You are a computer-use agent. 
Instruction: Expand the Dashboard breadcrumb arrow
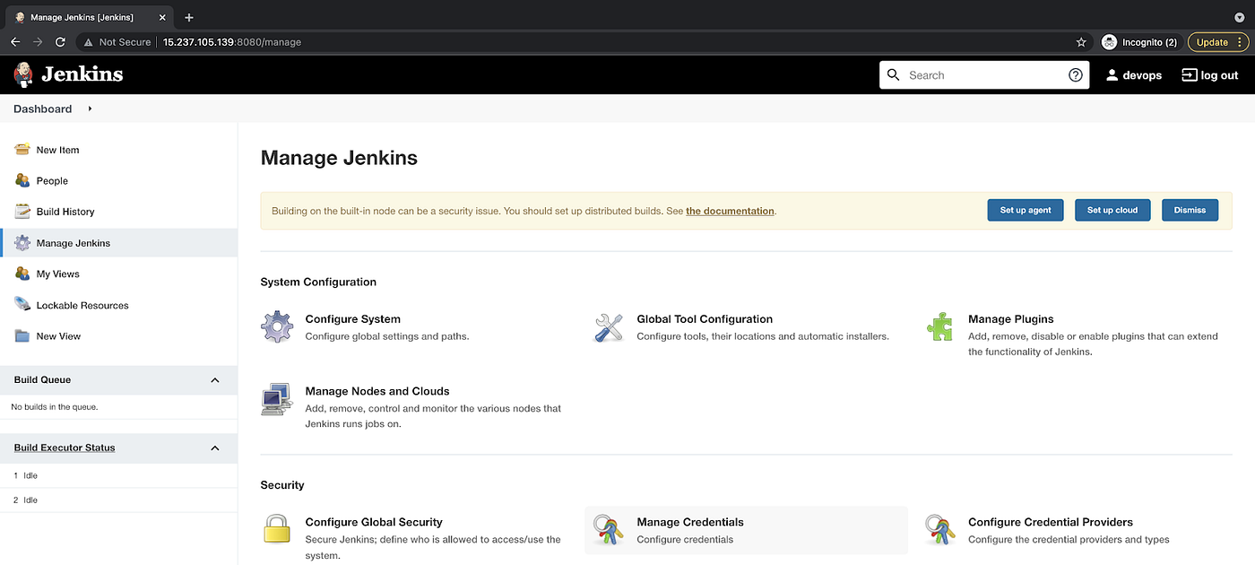pyautogui.click(x=90, y=109)
